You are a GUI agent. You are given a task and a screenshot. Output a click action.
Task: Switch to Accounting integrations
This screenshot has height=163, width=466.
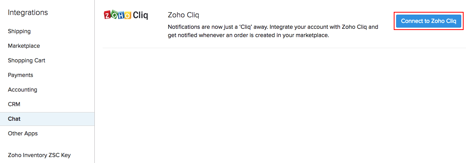point(23,90)
